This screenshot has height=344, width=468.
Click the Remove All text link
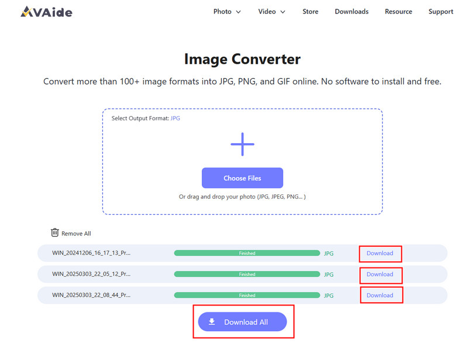point(76,234)
